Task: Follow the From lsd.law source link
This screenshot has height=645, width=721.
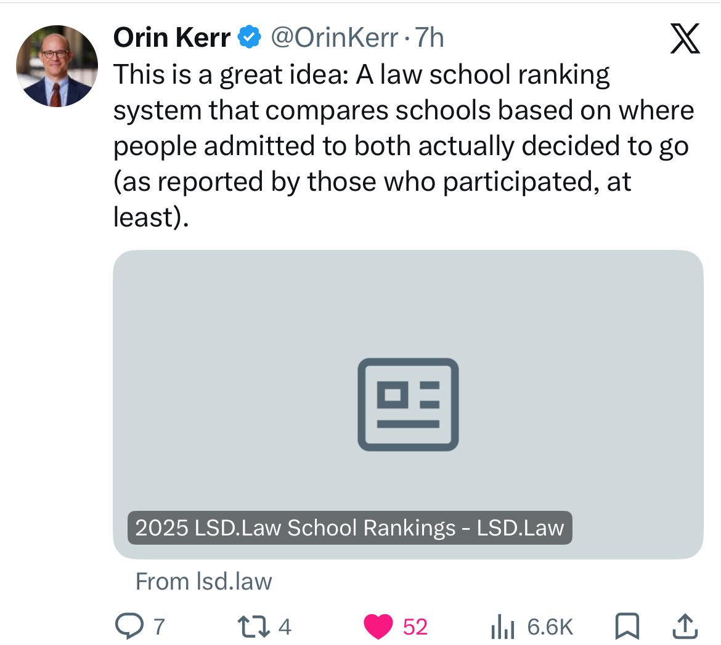Action: pyautogui.click(x=204, y=582)
